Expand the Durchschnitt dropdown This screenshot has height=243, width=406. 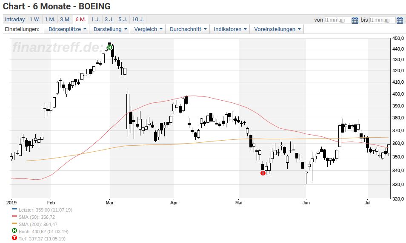[188, 29]
